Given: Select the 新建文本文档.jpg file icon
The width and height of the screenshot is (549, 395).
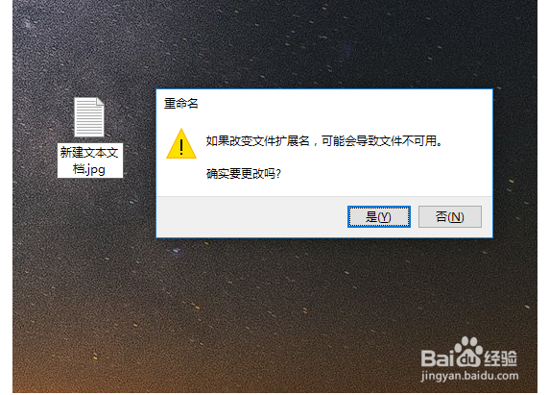Looking at the screenshot, I should 89,117.
